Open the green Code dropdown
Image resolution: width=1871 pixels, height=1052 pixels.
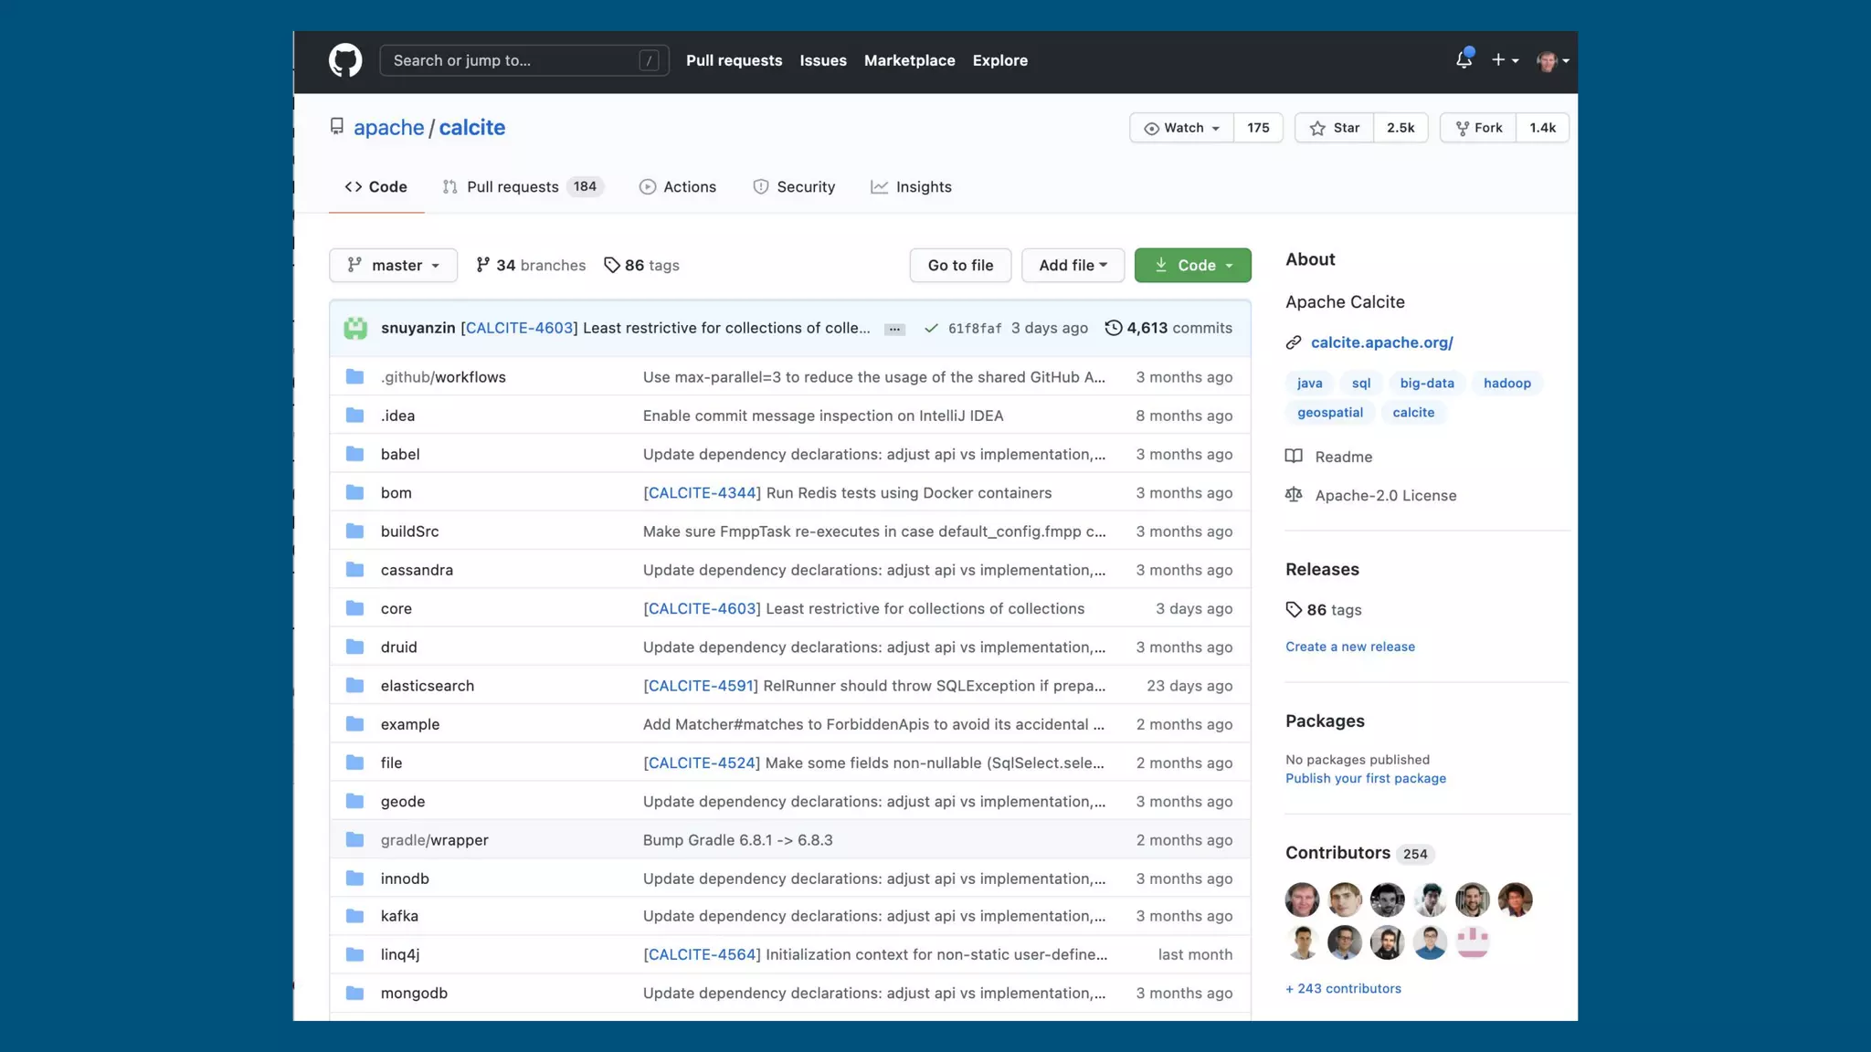tap(1192, 265)
